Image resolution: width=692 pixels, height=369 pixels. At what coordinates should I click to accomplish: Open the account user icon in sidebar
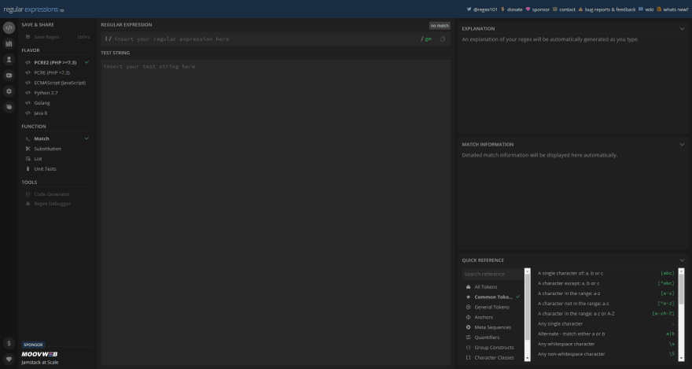[9, 60]
